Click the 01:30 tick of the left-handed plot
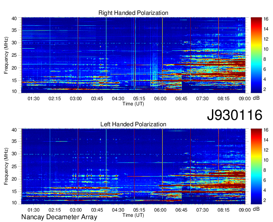Viewport: 273px width, 222px height. click(34, 210)
